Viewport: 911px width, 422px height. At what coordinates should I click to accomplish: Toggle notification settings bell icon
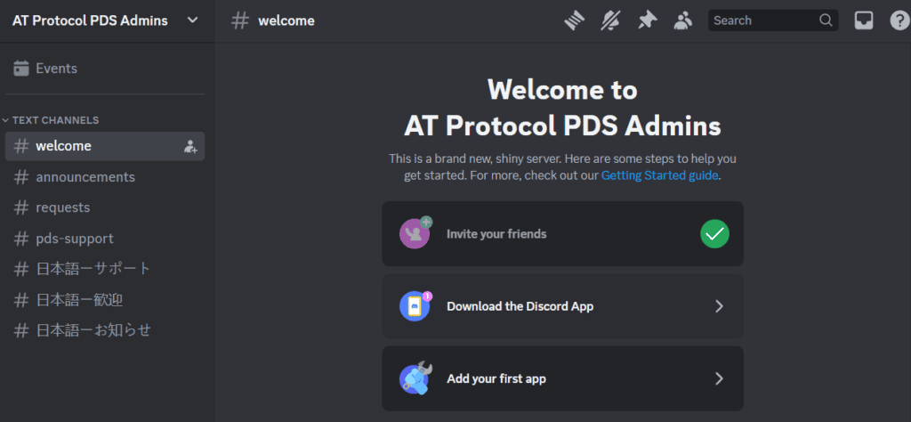pos(610,21)
